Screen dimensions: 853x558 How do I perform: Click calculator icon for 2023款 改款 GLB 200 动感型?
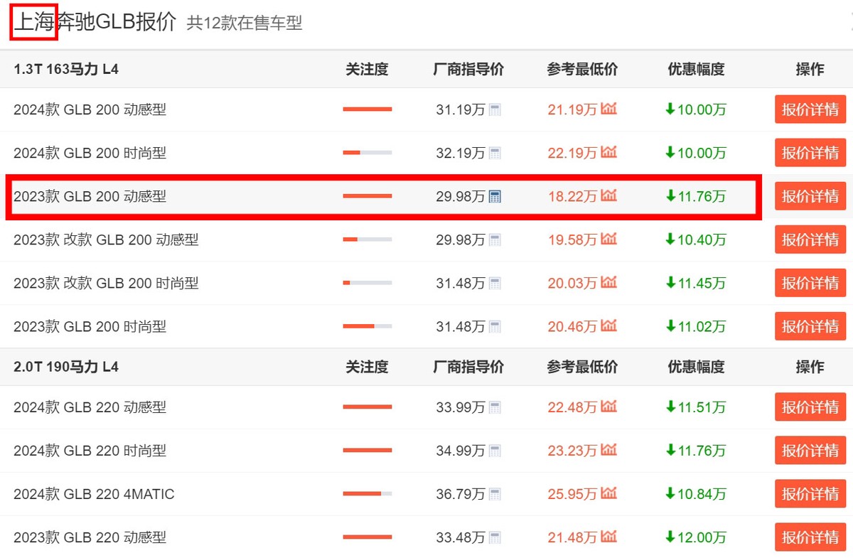pos(495,240)
